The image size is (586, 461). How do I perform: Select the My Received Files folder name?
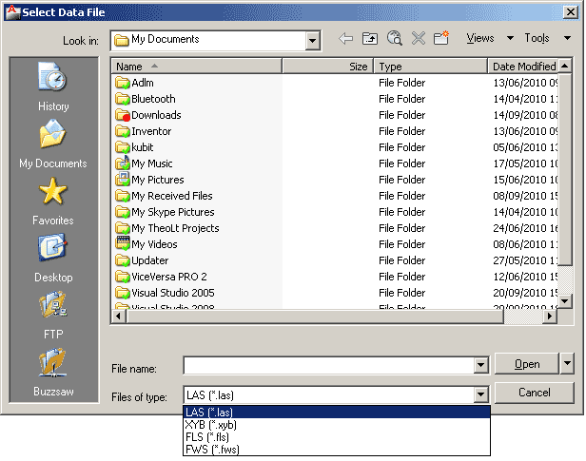tap(172, 196)
